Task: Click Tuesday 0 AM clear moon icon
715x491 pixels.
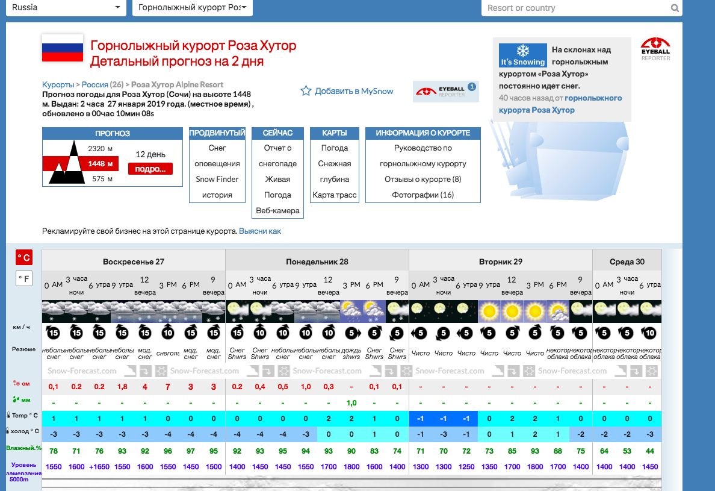Action: click(x=421, y=311)
